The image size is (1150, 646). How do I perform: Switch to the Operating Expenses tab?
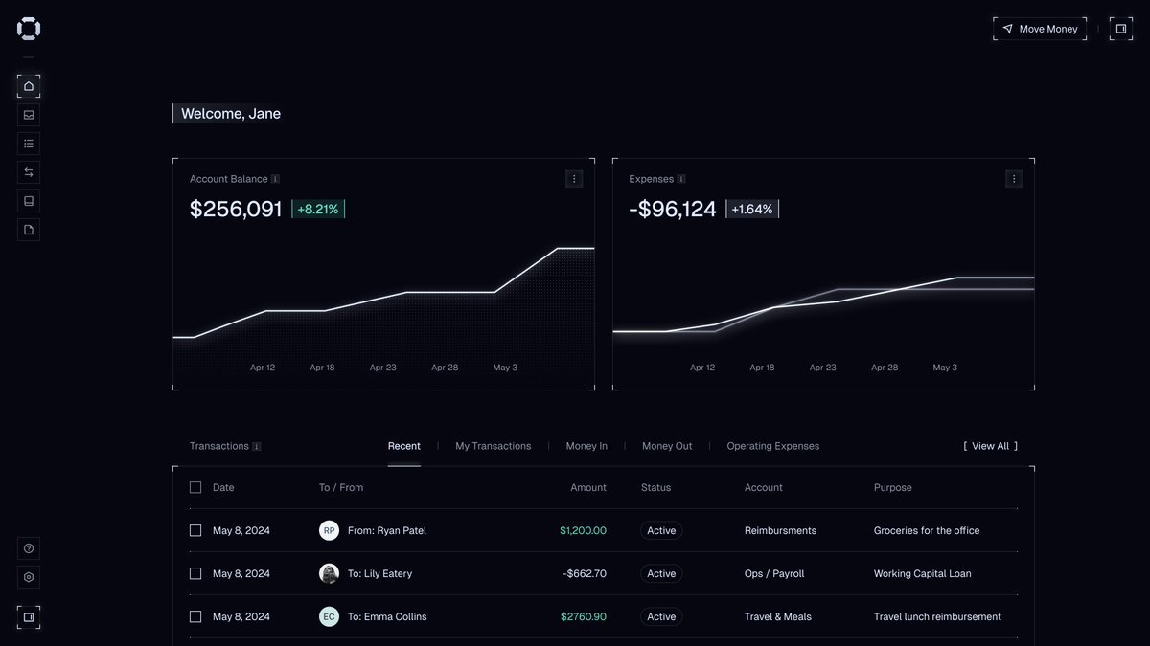coord(772,446)
